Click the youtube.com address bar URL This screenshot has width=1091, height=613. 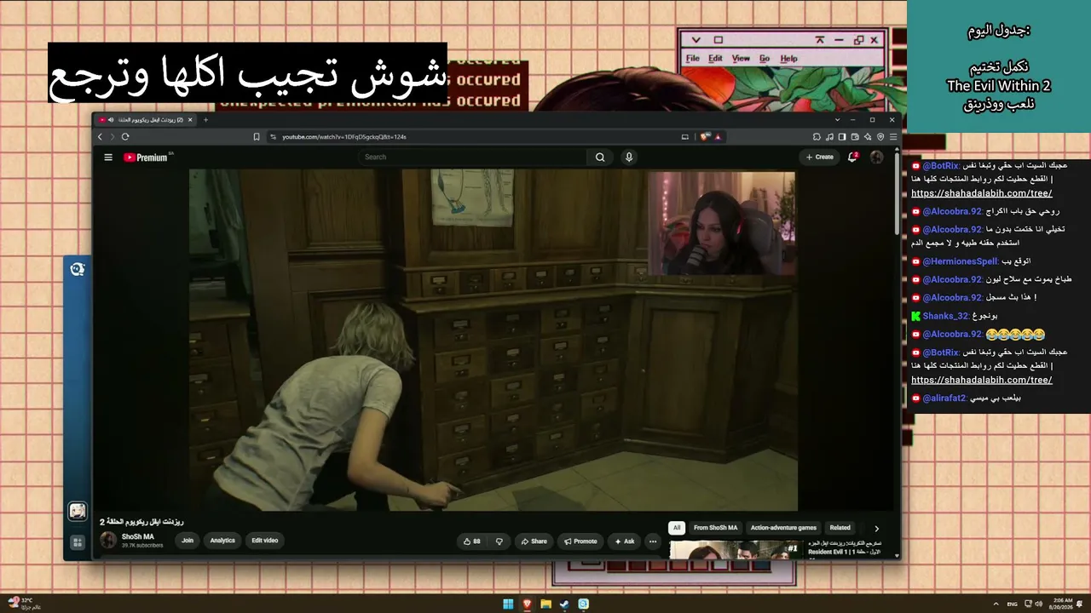344,136
